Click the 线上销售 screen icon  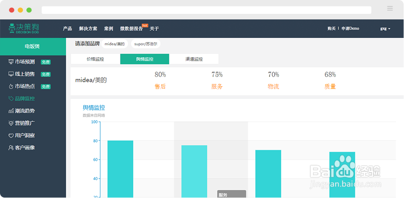11,74
